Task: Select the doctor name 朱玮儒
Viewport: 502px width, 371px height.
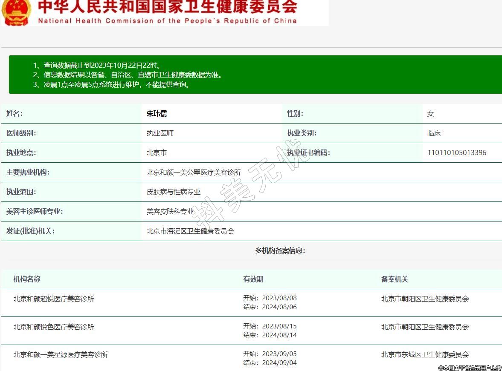Action: 157,114
